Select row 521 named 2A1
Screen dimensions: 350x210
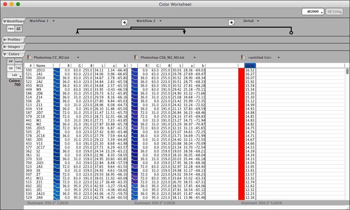(x=185, y=74)
